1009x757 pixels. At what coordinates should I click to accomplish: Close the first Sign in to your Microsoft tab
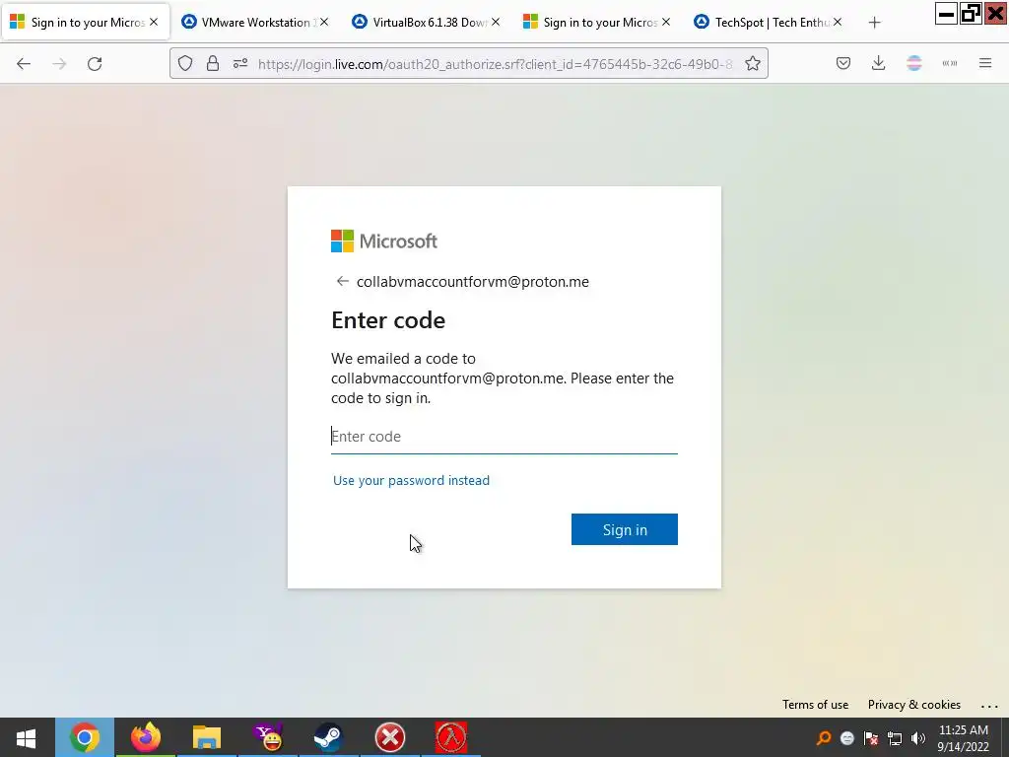[x=154, y=22]
